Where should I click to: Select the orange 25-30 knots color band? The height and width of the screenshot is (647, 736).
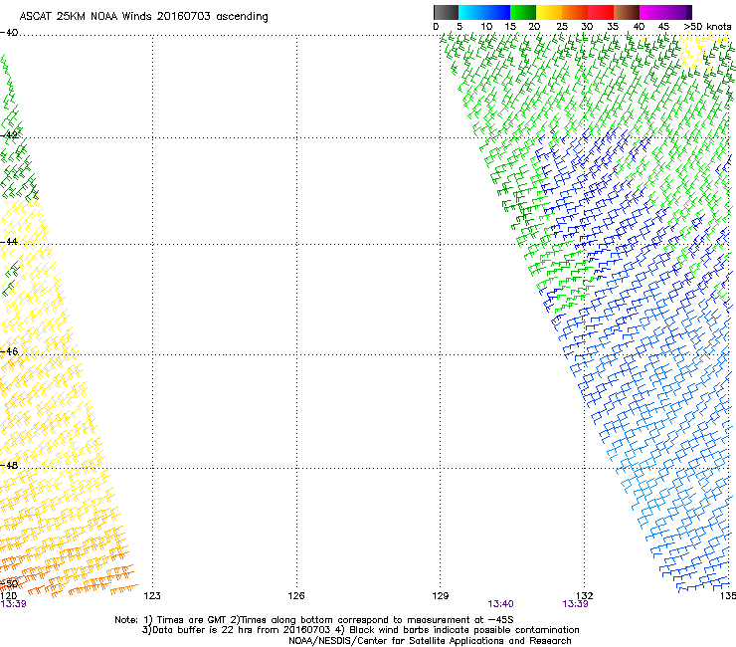(x=575, y=12)
